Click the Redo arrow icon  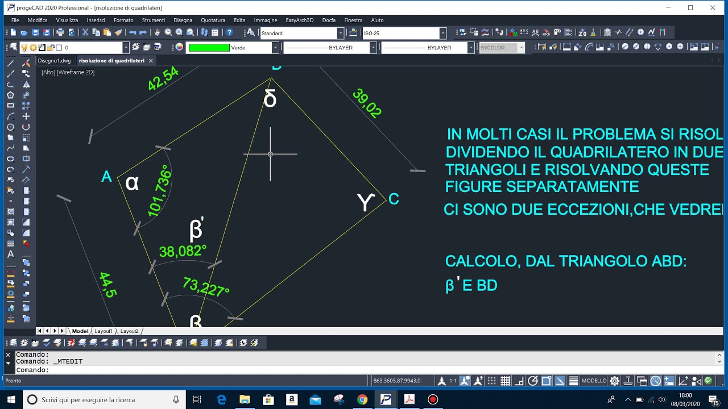point(143,33)
